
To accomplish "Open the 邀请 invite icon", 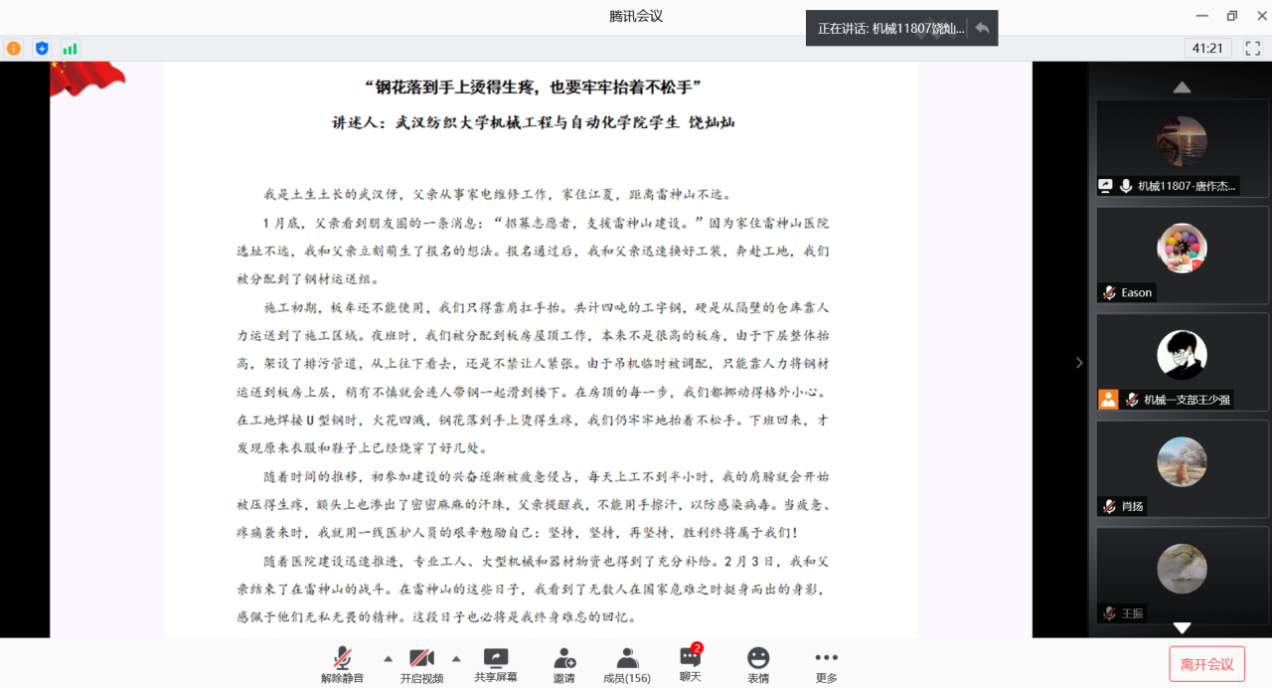I will [564, 663].
